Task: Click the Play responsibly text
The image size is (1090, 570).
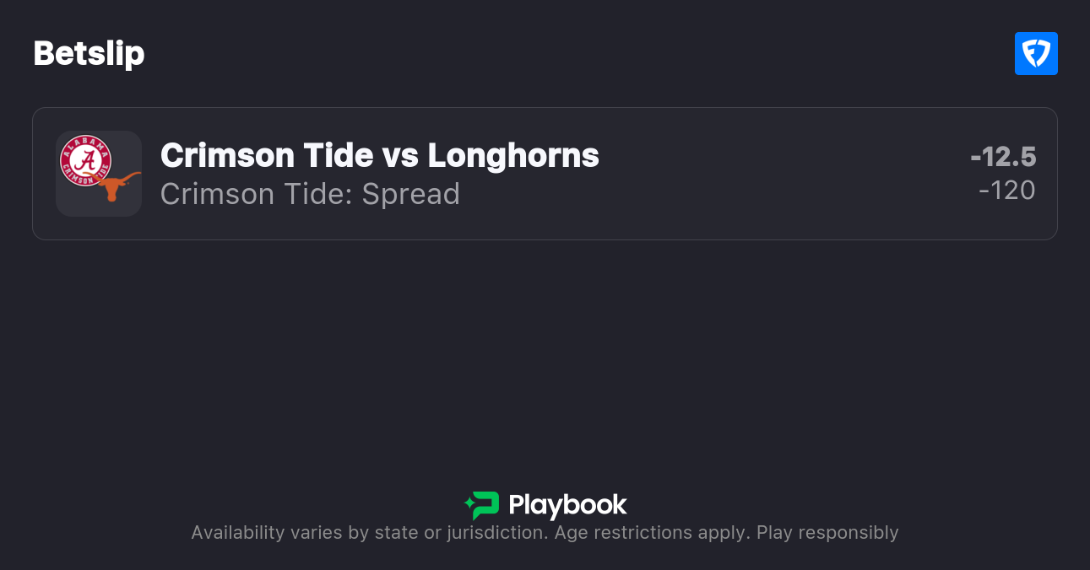Action: 827,533
